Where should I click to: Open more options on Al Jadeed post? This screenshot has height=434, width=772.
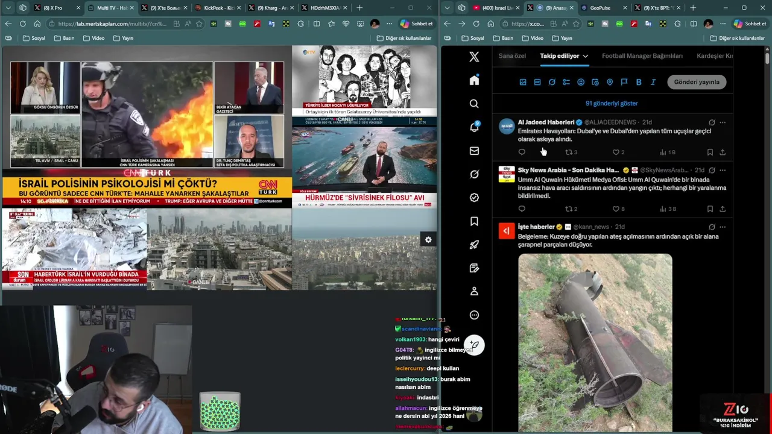tap(723, 122)
